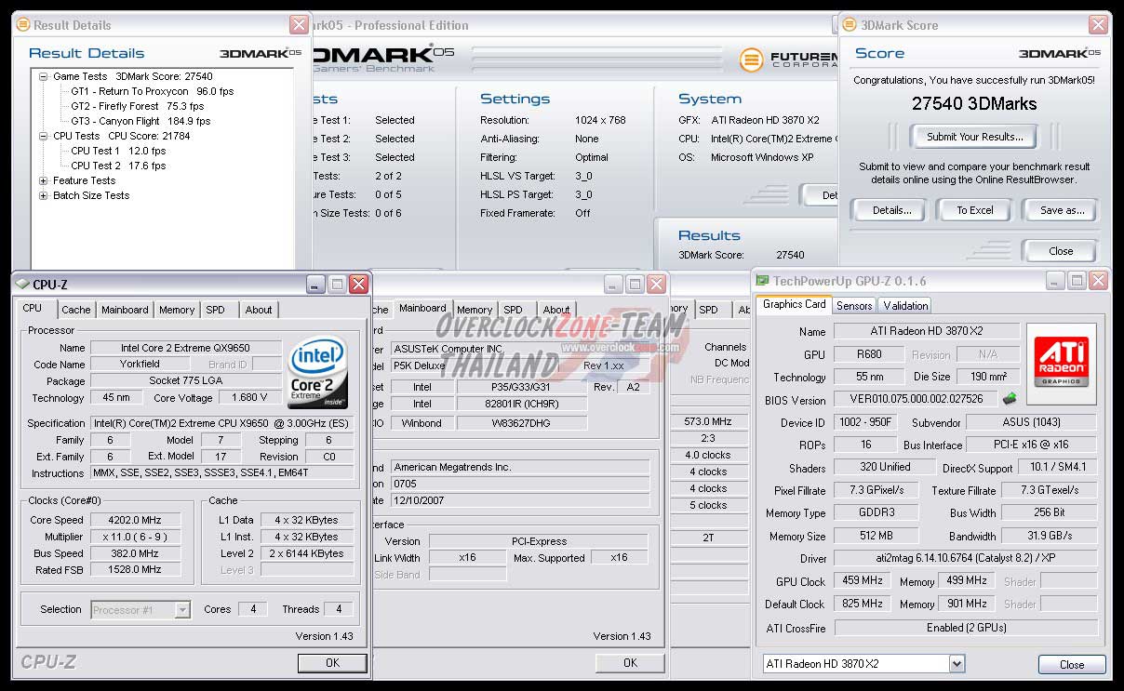Click the Futuremark Corporation round logo icon
Image resolution: width=1124 pixels, height=691 pixels.
[752, 60]
